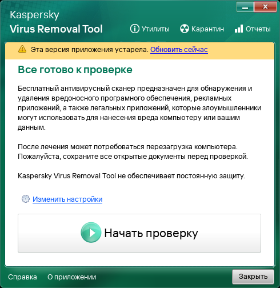280x288 pixels.
Task: Open the Карантин section label
Action: 207,29
